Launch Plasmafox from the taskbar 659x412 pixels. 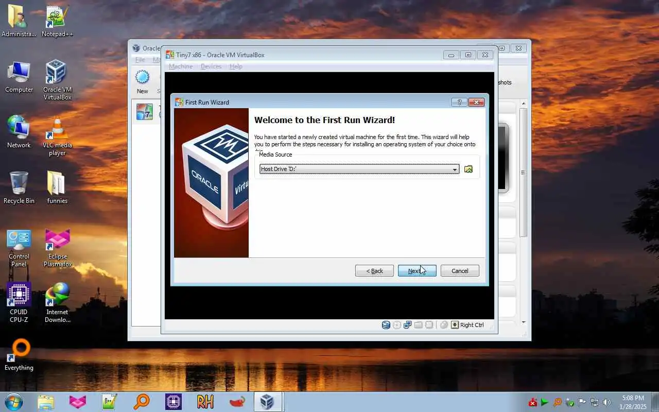click(78, 402)
